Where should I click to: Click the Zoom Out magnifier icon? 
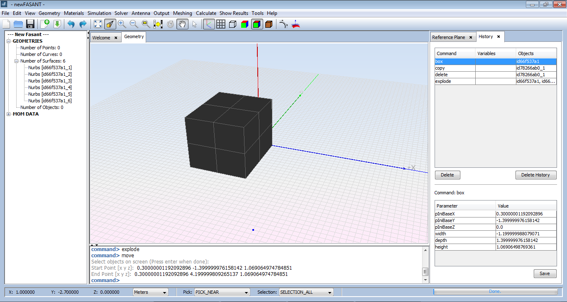click(134, 24)
